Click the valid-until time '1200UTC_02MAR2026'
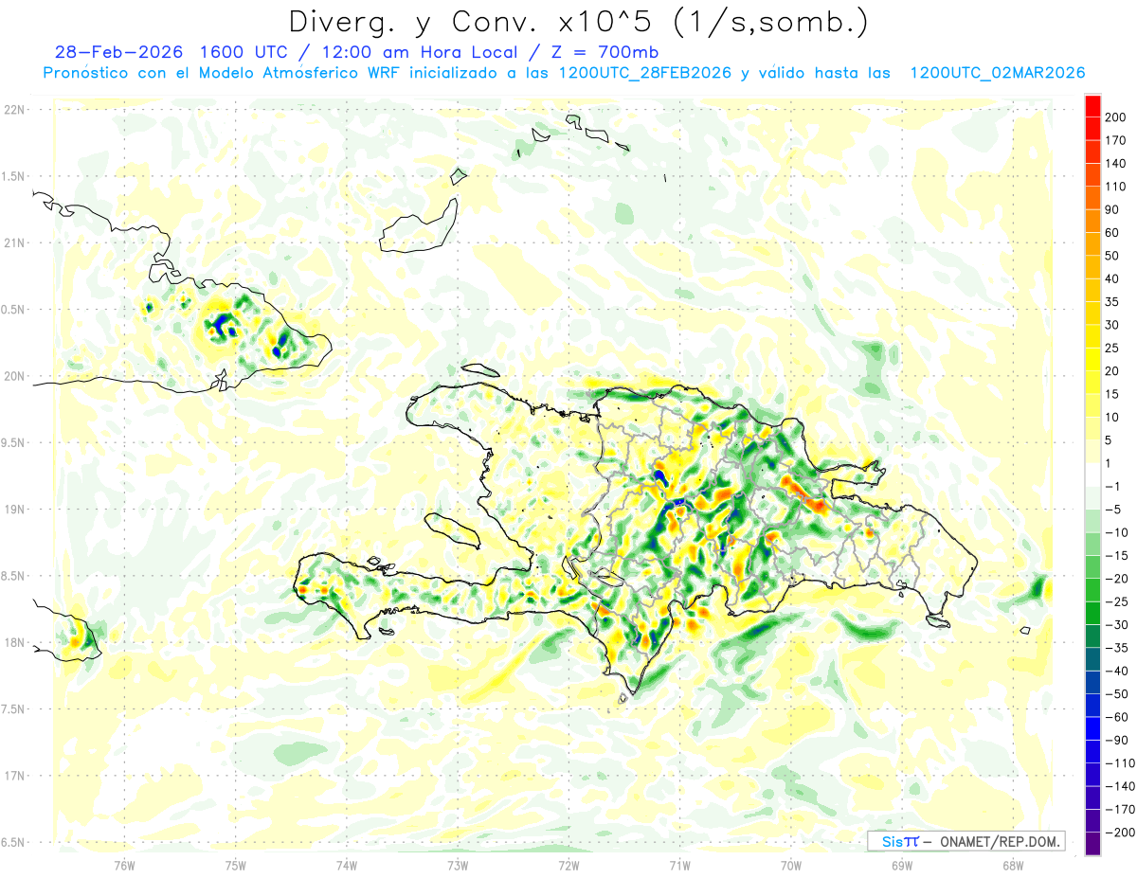This screenshot has height=878, width=1137. click(x=997, y=73)
